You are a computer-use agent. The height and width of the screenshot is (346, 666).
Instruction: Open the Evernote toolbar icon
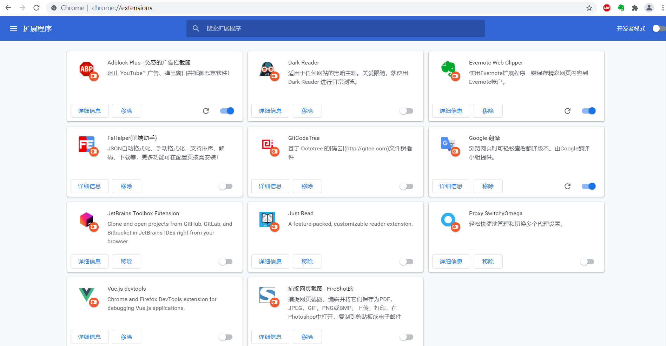(621, 8)
